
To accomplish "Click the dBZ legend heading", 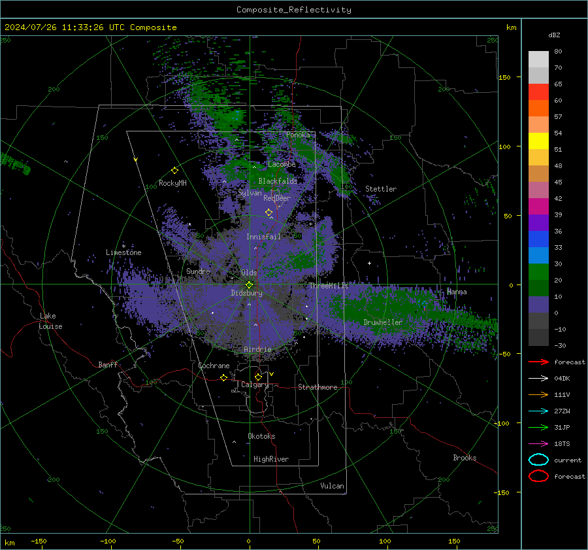I will [554, 35].
